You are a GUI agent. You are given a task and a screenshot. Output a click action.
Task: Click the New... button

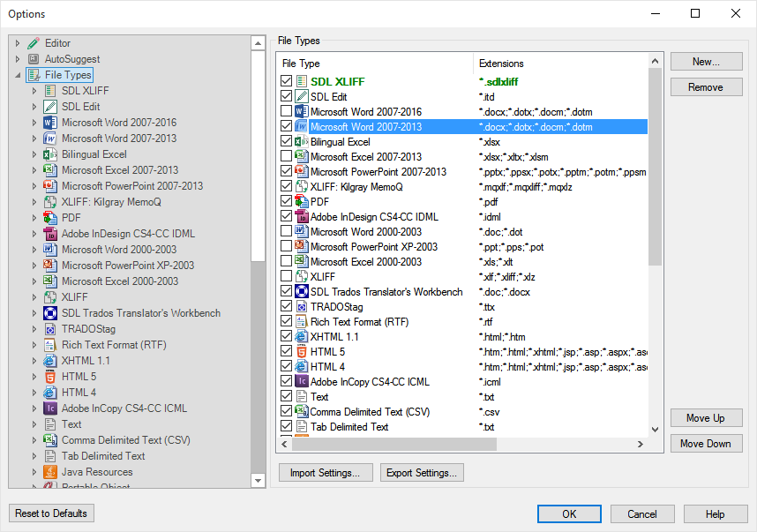pos(707,61)
